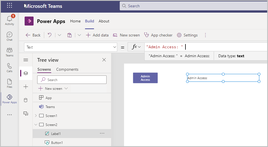Image resolution: width=268 pixels, height=147 pixels.
Task: Switch to the Screens tab
Action: 44,69
